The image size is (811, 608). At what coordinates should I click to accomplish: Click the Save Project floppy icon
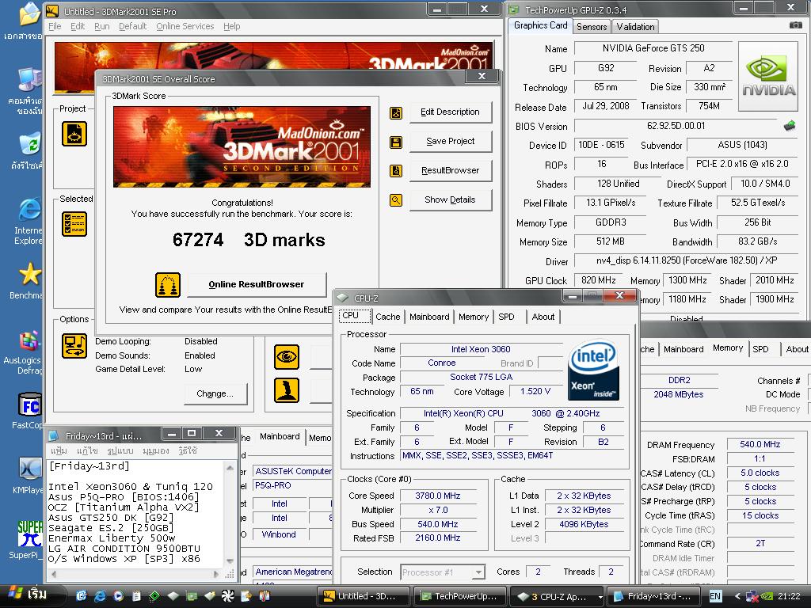[x=396, y=142]
